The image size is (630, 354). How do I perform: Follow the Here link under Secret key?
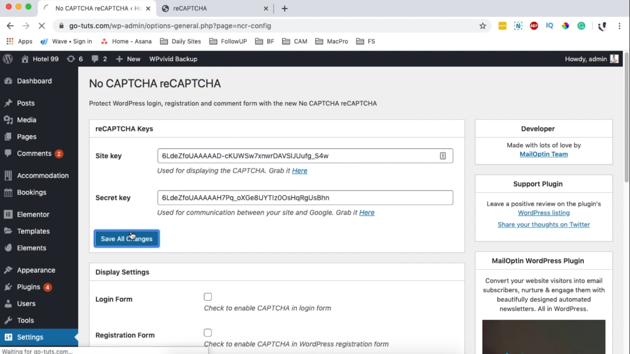(367, 212)
